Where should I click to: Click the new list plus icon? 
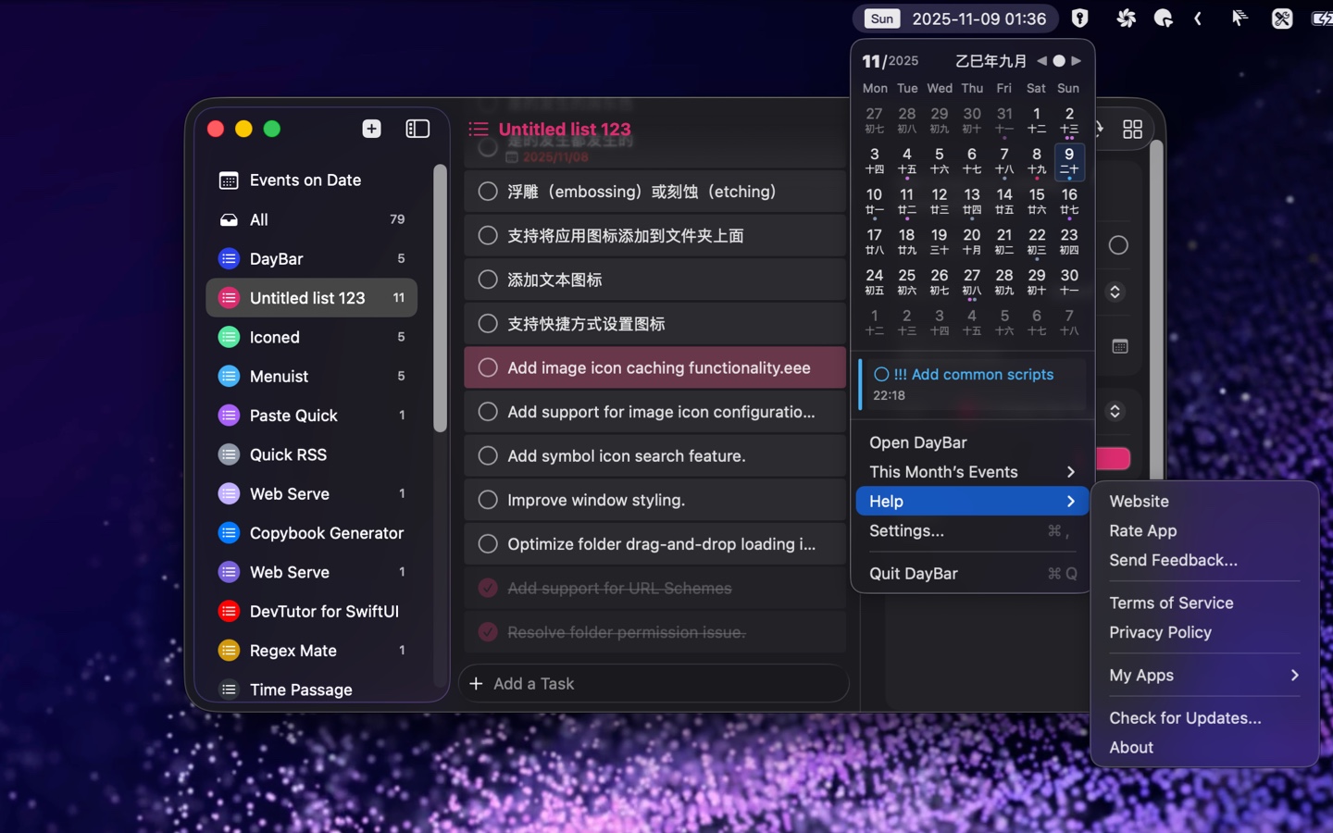click(x=371, y=129)
